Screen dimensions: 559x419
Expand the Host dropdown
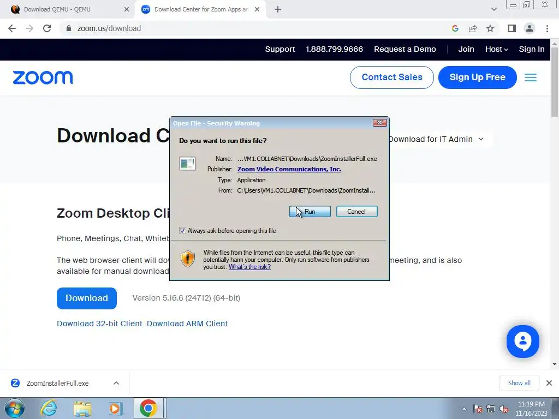[x=496, y=49]
